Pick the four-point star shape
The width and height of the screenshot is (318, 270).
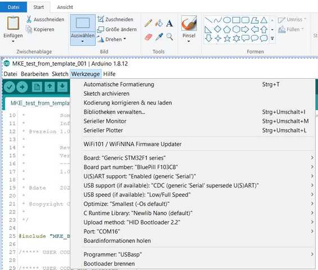[218, 38]
